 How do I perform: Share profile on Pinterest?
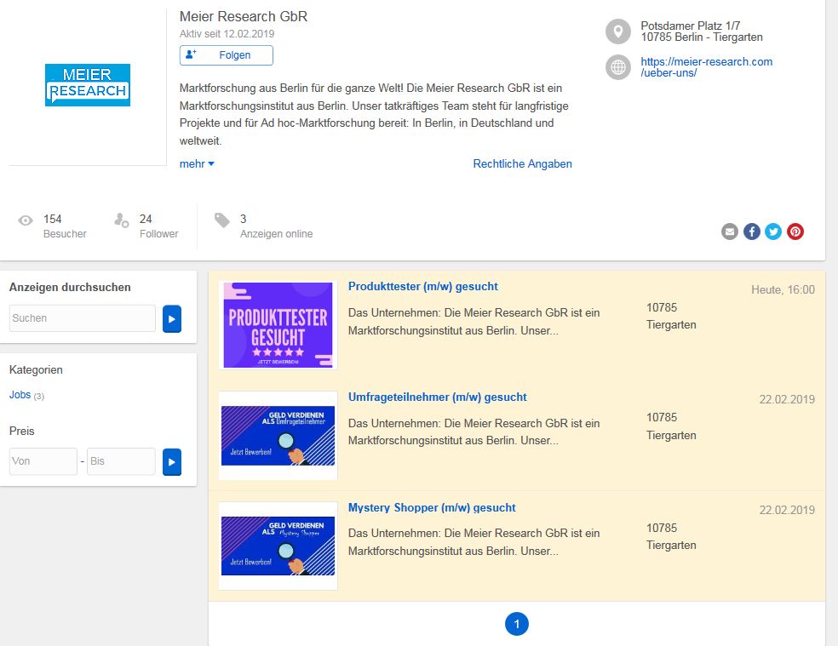[795, 232]
